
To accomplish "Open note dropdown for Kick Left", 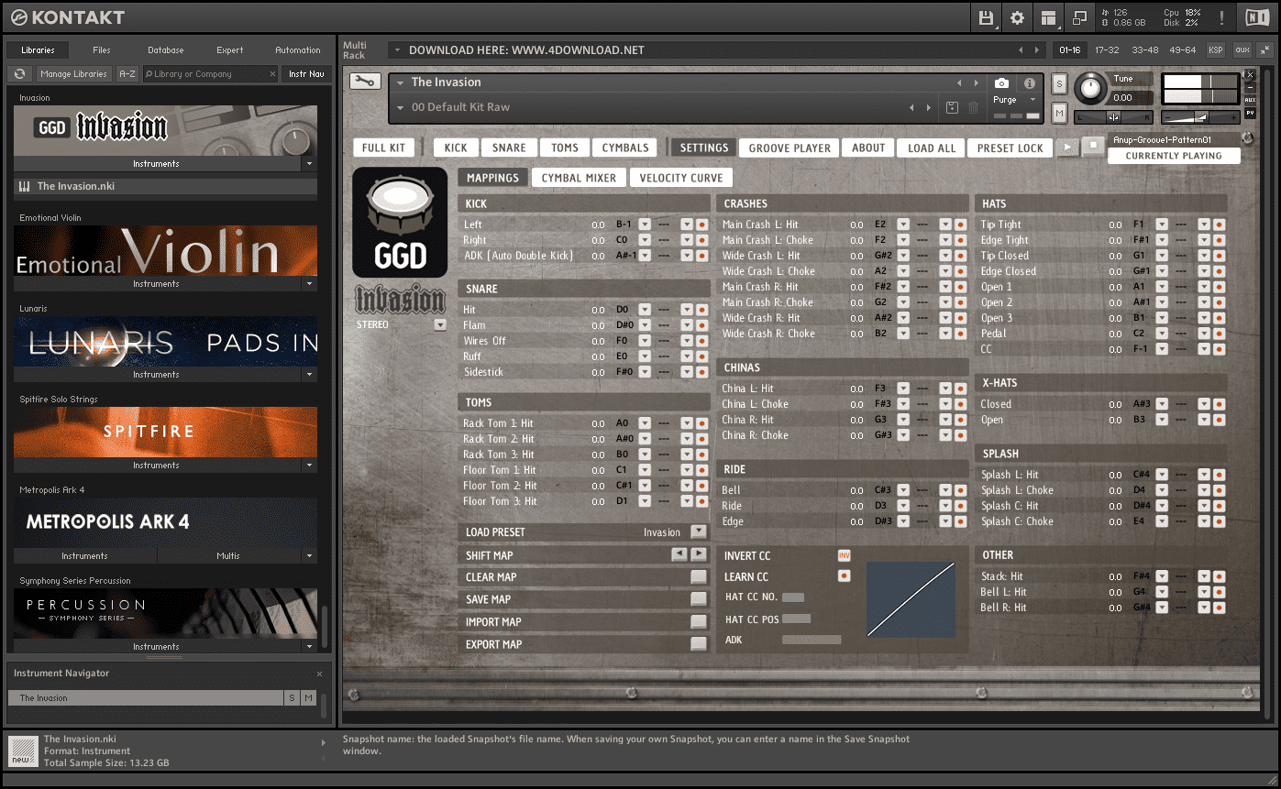I will [645, 225].
